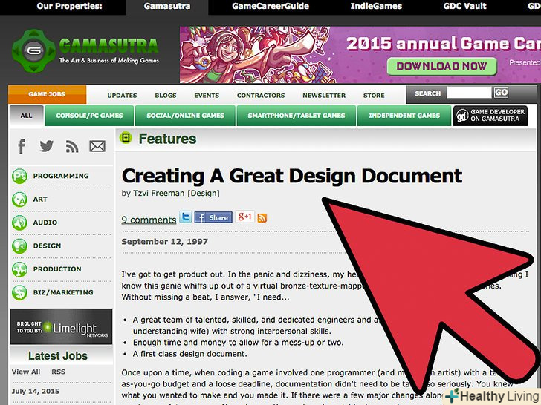The height and width of the screenshot is (405, 541).
Task: Click the July 14, 2015 date text
Action: pyautogui.click(x=36, y=391)
